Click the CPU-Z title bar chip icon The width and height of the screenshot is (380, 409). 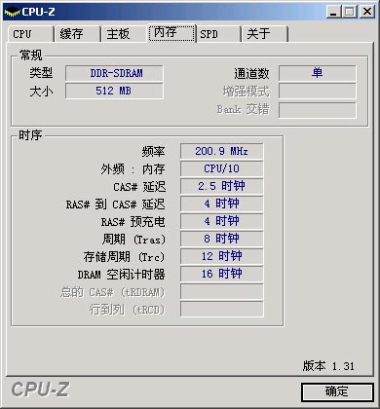tap(12, 12)
